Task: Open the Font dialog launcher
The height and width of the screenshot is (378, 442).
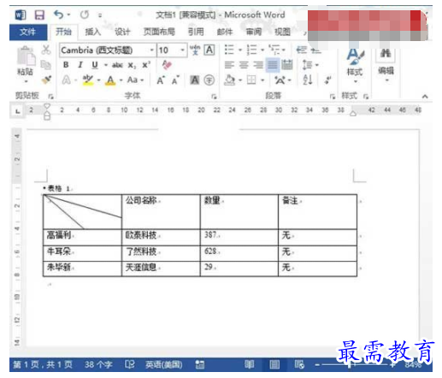Action: 214,97
